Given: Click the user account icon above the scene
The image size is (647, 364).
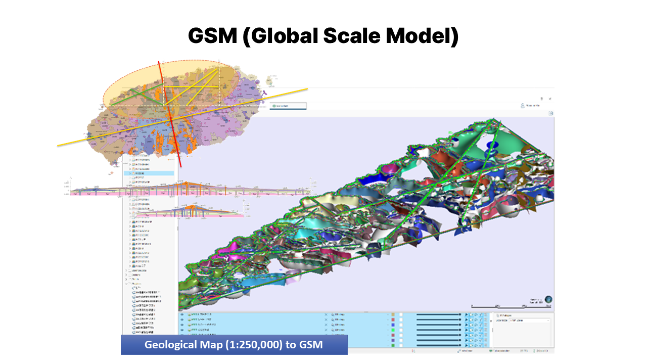Looking at the screenshot, I should (x=523, y=106).
